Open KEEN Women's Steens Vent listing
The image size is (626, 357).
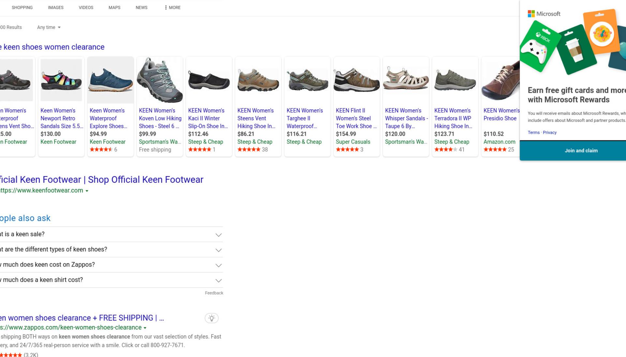(256, 118)
